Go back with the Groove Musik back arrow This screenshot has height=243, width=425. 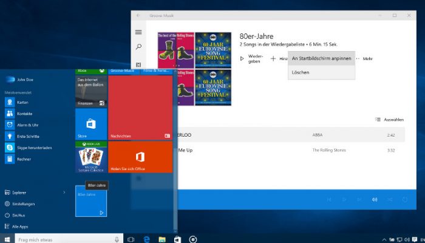point(138,15)
